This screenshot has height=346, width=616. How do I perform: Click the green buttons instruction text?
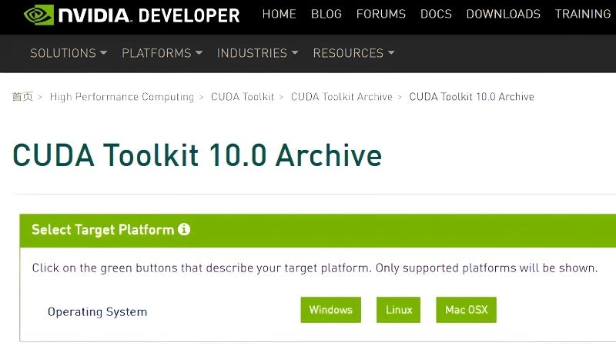[x=315, y=268]
